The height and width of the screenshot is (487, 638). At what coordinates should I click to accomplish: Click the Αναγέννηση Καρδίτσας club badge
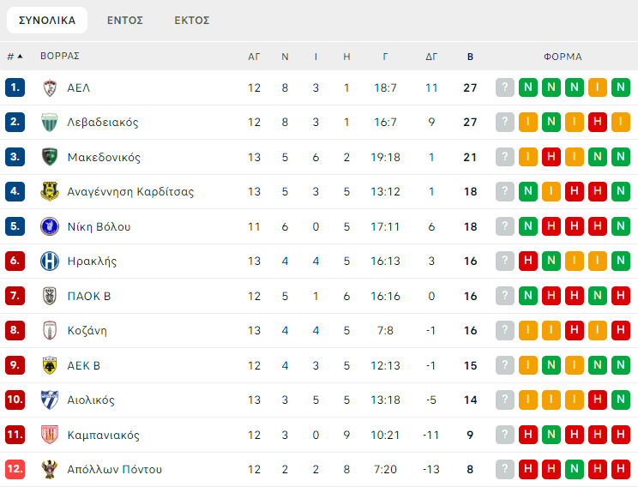pyautogui.click(x=50, y=192)
